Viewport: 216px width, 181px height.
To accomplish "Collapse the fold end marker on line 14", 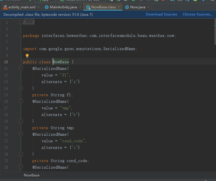I will (x=21, y=88).
